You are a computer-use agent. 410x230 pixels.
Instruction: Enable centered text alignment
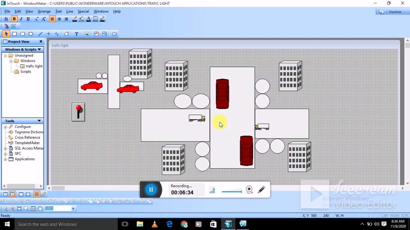click(59, 19)
